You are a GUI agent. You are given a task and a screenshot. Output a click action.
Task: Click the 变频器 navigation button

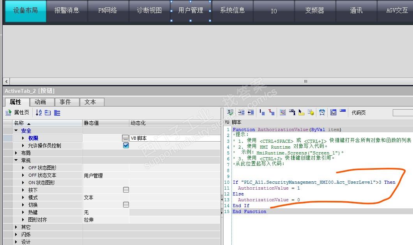click(315, 11)
